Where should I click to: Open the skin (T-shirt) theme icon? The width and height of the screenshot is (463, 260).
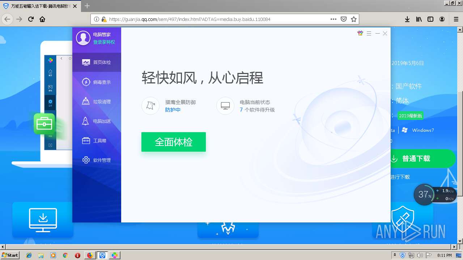[x=360, y=33]
